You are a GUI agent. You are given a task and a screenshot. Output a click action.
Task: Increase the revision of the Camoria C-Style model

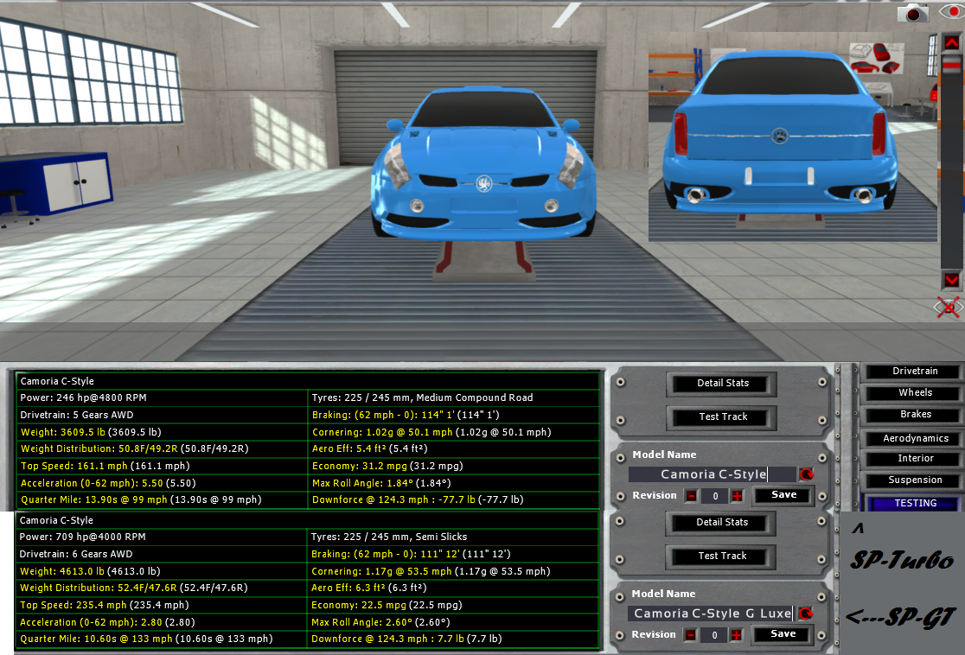coord(737,496)
